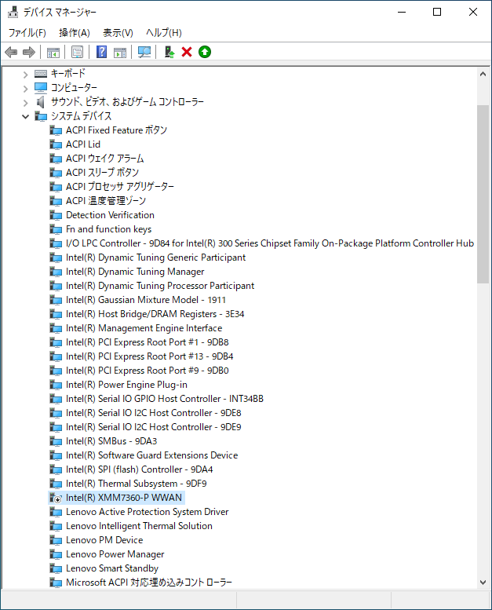Select Lenovo Active Protection System Driver
The image size is (492, 610).
pos(147,512)
